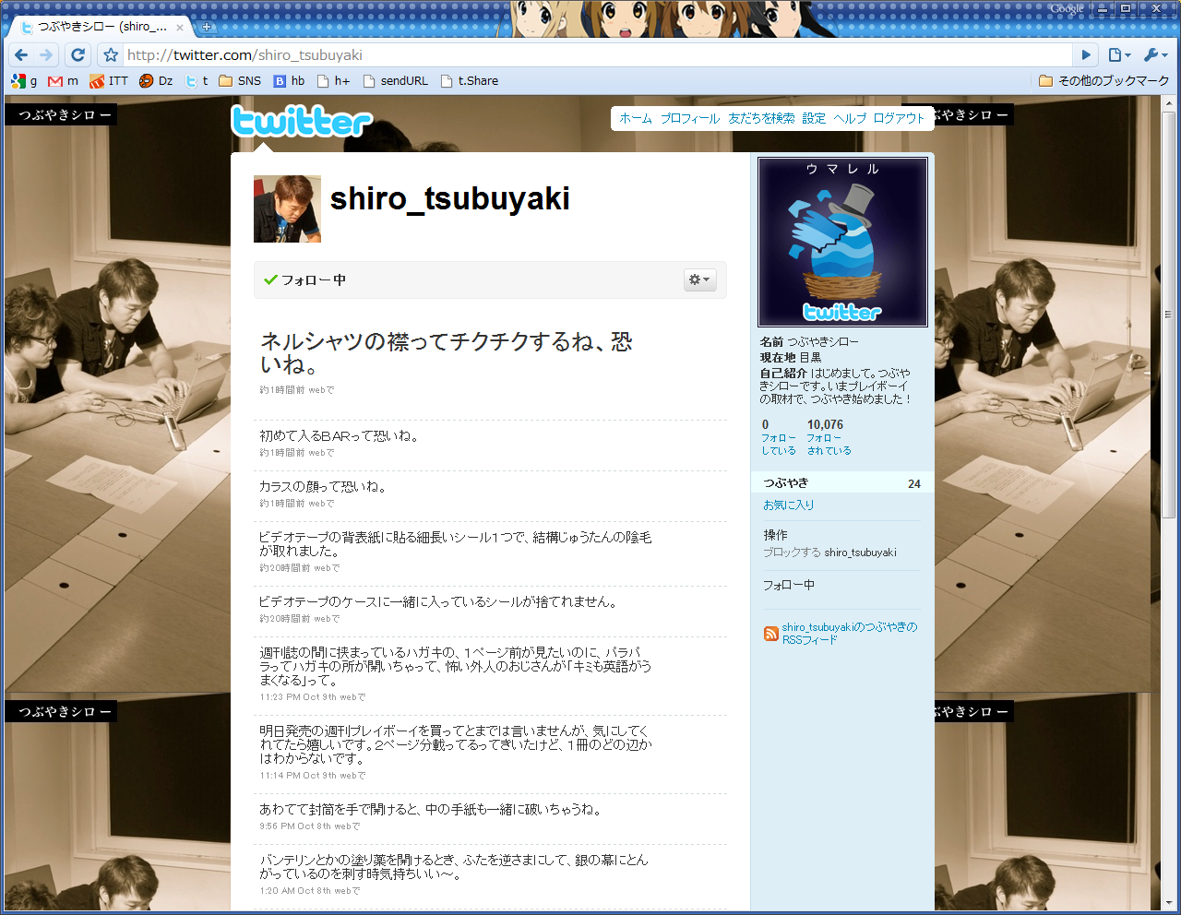The height and width of the screenshot is (915, 1181).
Task: Click ブロックする shiro_tsubuyaki
Action: [829, 553]
